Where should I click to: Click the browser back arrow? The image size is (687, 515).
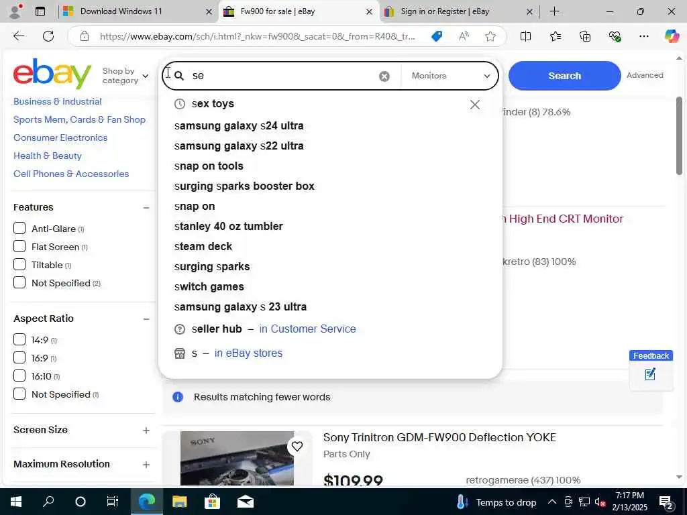click(x=19, y=36)
